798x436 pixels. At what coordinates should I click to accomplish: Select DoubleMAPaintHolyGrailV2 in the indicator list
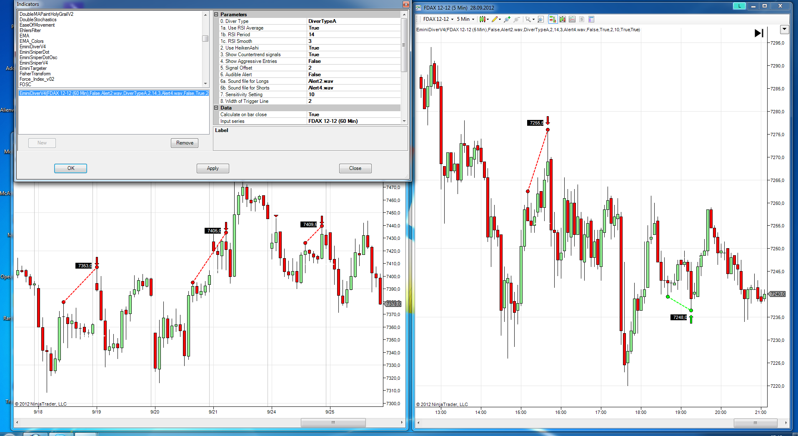[46, 14]
